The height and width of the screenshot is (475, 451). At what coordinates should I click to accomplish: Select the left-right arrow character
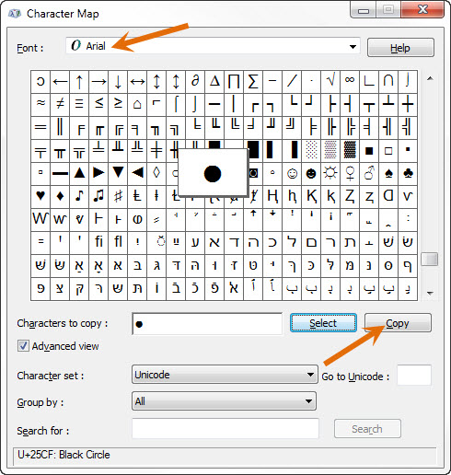coord(137,82)
